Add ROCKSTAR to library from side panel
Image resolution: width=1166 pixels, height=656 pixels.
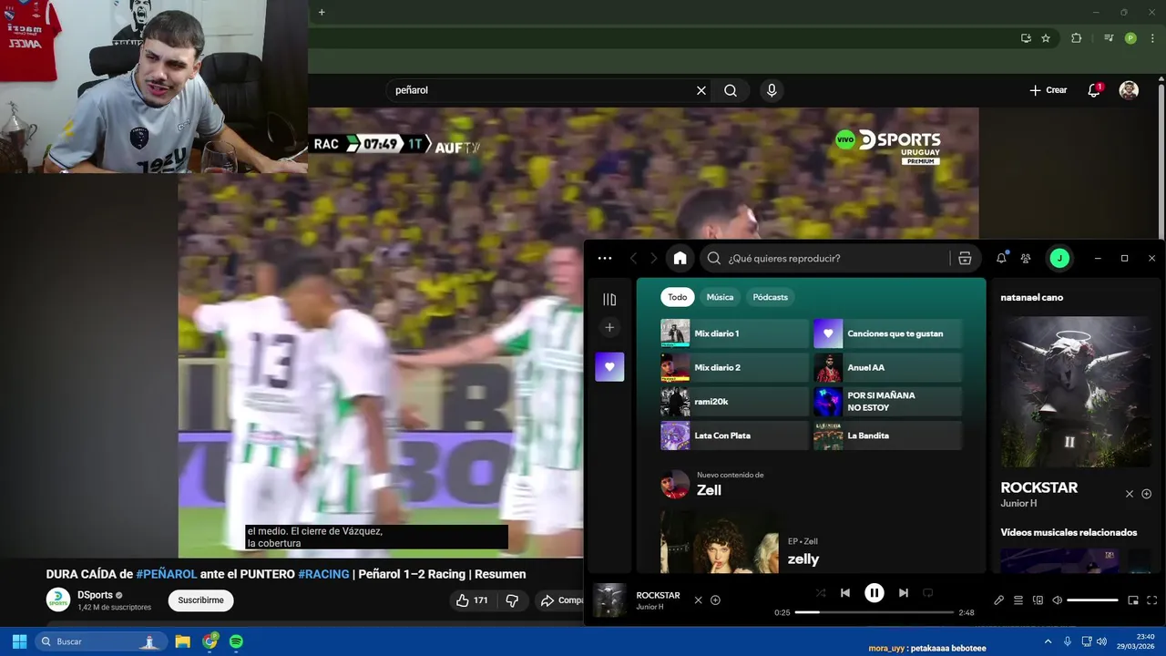click(1147, 494)
